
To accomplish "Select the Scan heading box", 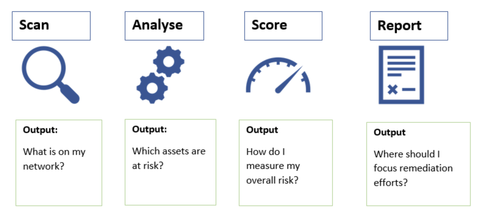I will (51, 26).
